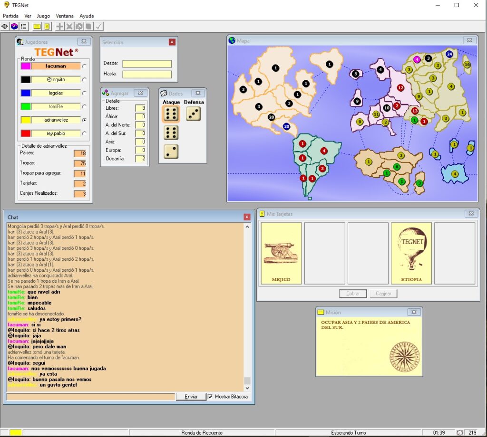The image size is (487, 437).
Task: Click the connect plug icon in toolbar
Action: [x=5, y=26]
